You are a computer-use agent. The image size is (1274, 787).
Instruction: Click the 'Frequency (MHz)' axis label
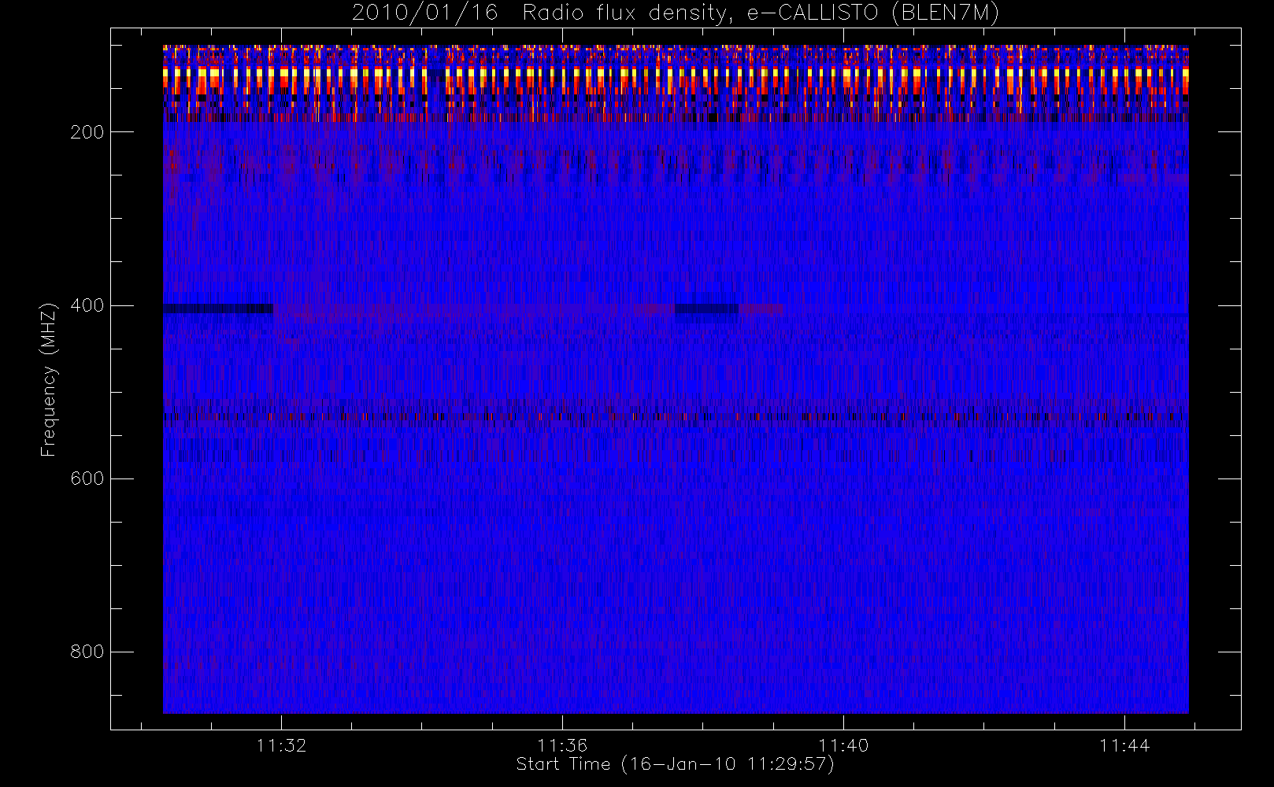tap(49, 379)
